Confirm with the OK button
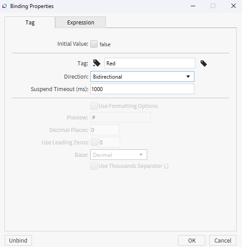 tap(192, 240)
